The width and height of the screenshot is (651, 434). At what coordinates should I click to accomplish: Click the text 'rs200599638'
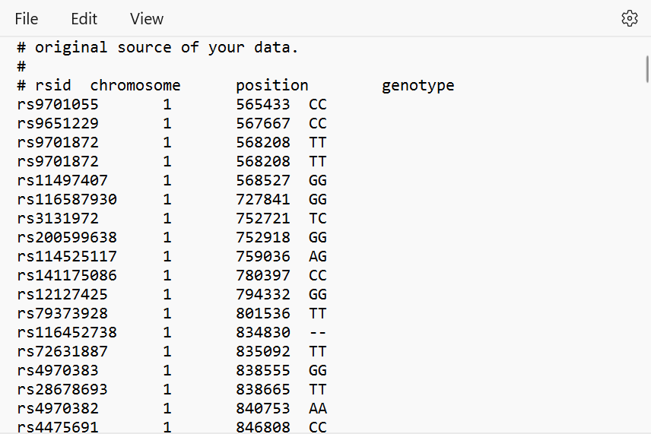(67, 238)
